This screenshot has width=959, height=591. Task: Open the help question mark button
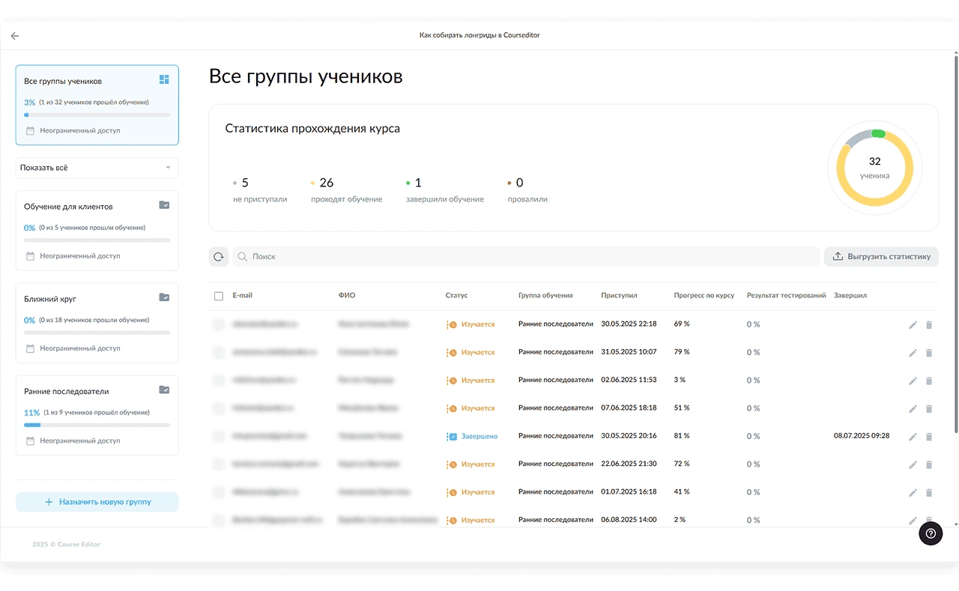pyautogui.click(x=931, y=533)
